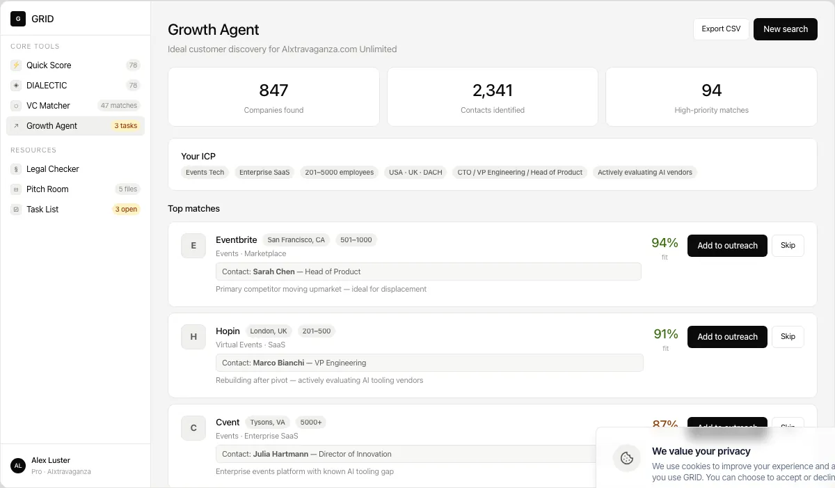
Task: Toggle the Events Tech ICP chip
Action: [205, 172]
